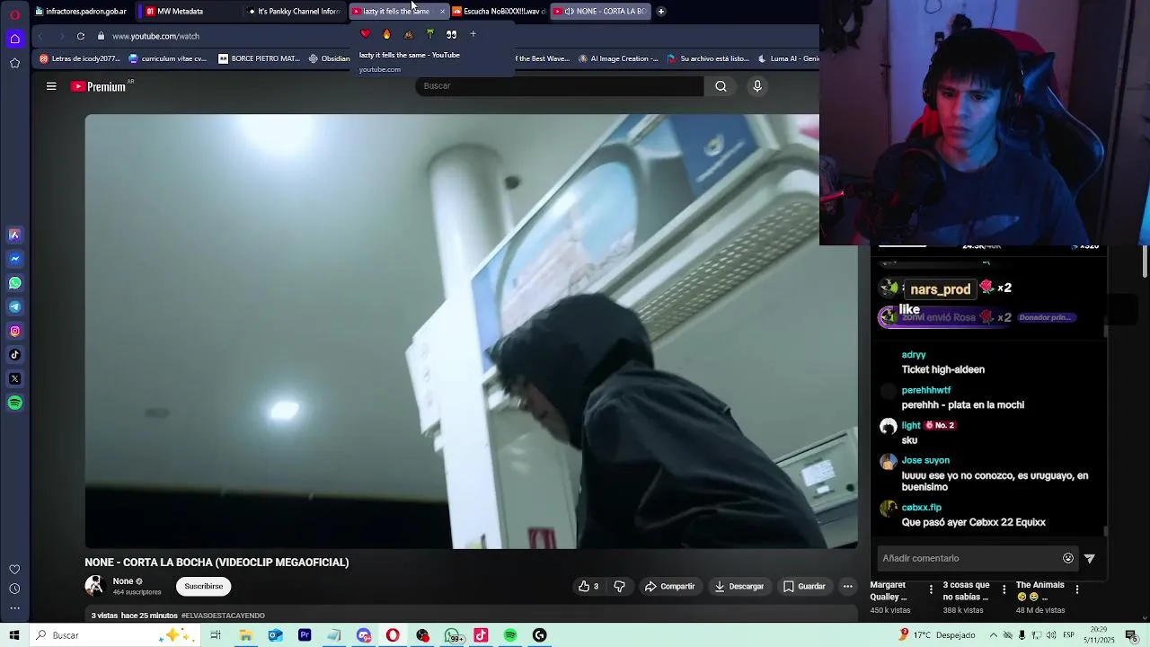Switch to It's Pankky Channel tab

[x=294, y=11]
